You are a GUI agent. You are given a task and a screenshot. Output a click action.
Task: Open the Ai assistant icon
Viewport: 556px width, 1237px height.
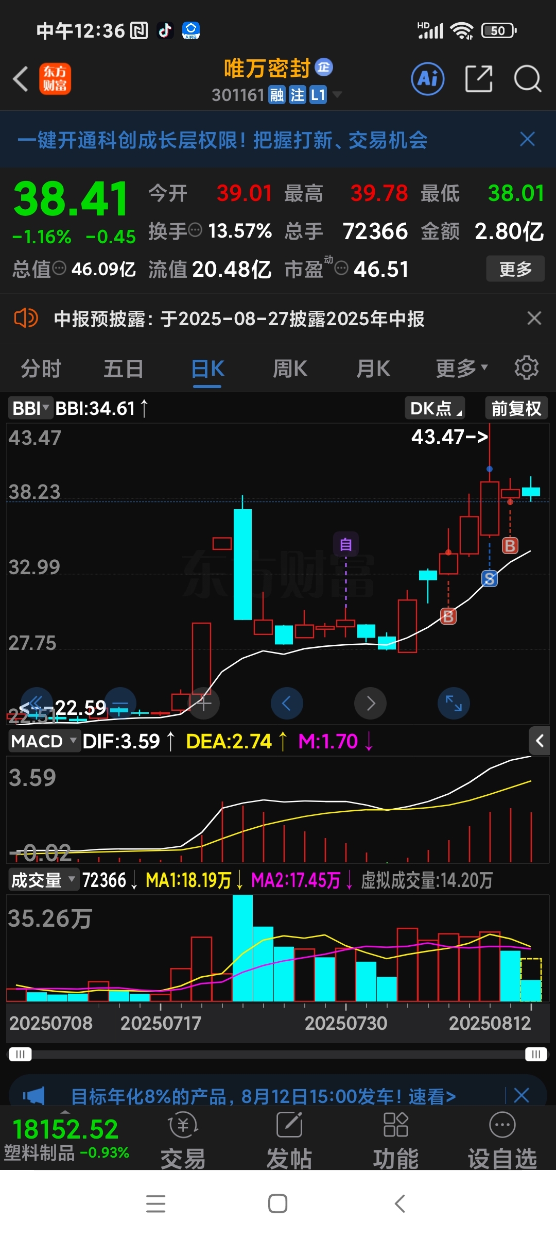[428, 79]
